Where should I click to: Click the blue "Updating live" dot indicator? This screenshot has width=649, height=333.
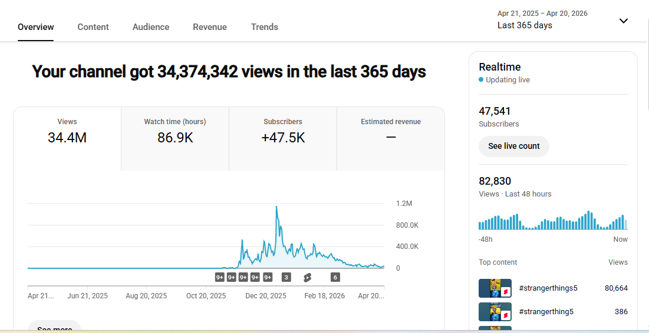(481, 80)
